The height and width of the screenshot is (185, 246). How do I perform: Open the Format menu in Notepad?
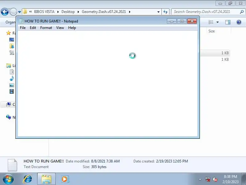click(x=46, y=28)
